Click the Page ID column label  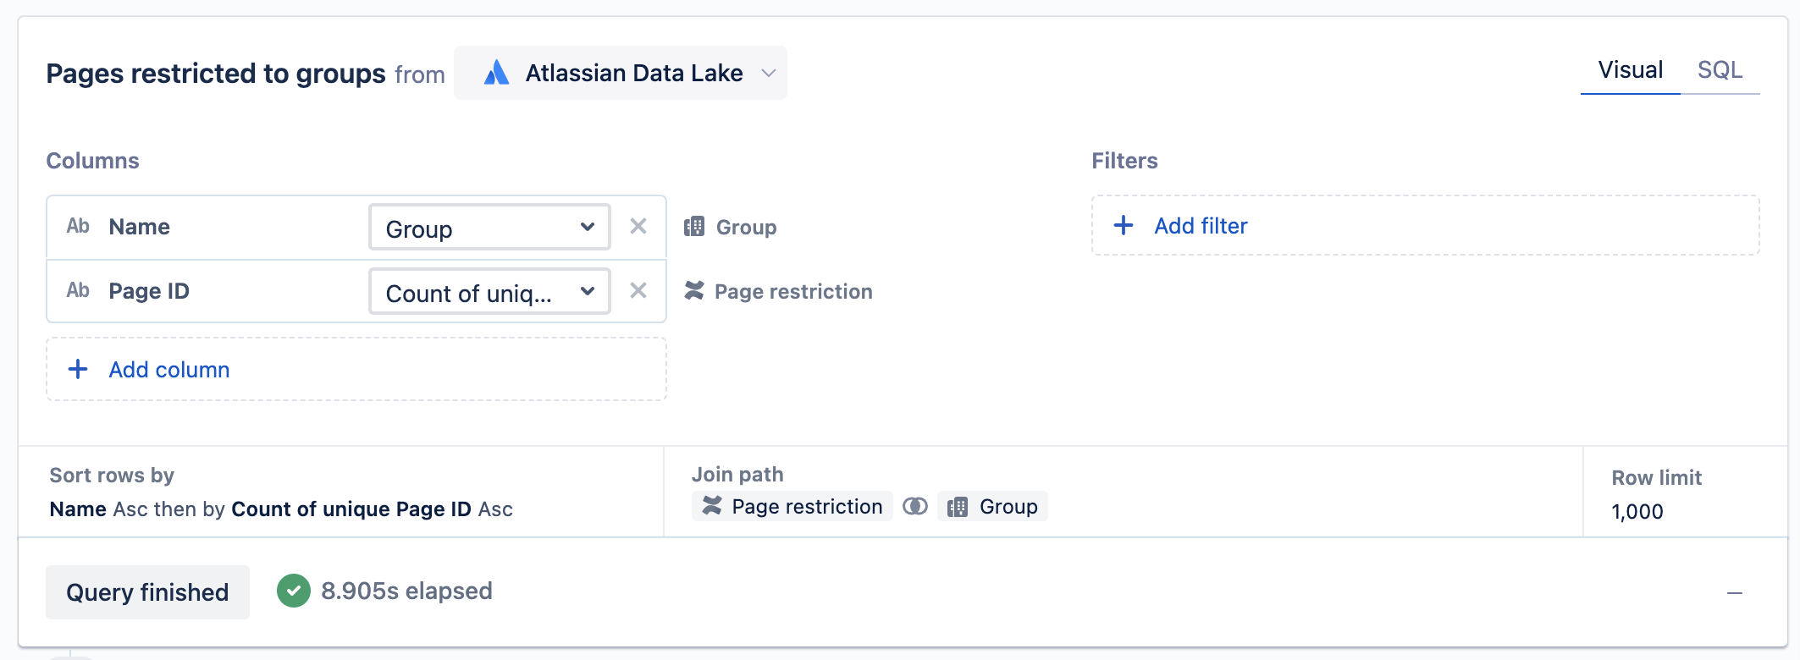click(149, 291)
